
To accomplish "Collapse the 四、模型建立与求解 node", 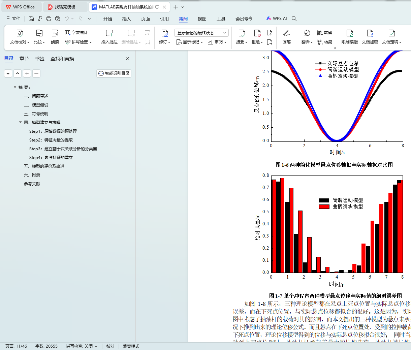I will (x=20, y=122).
